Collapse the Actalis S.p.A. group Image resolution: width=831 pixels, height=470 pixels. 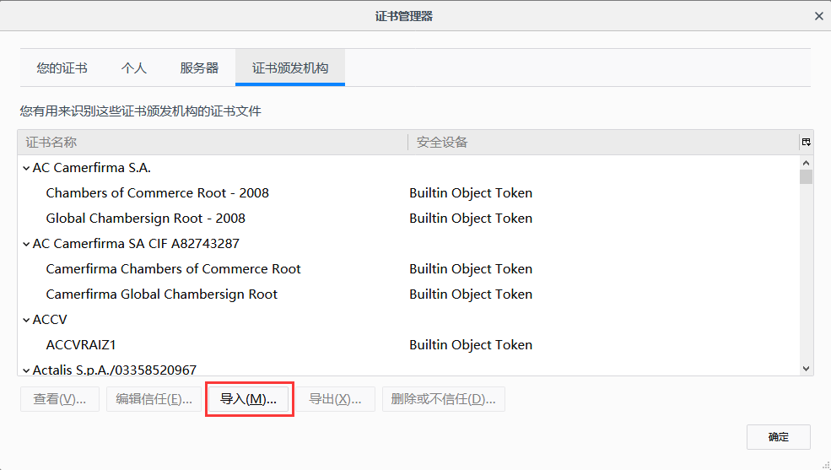(x=26, y=370)
